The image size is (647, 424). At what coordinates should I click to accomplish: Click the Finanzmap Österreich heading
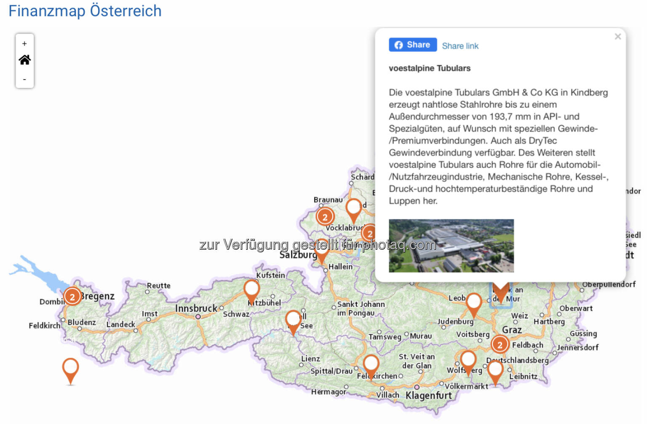[x=85, y=11]
